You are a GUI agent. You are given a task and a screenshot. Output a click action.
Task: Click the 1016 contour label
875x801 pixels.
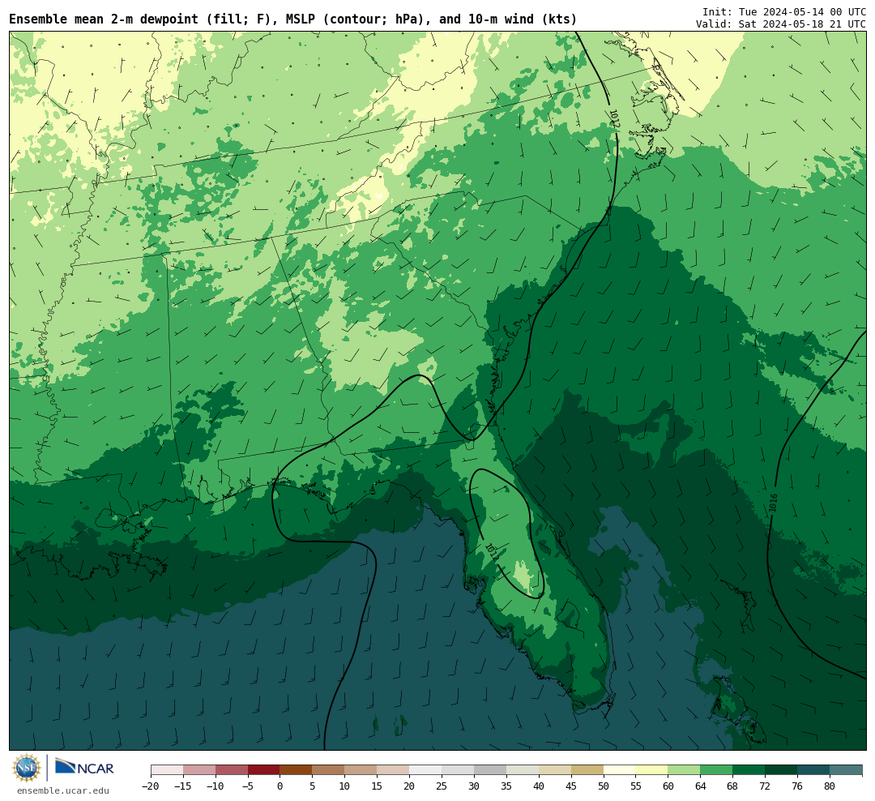pyautogui.click(x=773, y=502)
